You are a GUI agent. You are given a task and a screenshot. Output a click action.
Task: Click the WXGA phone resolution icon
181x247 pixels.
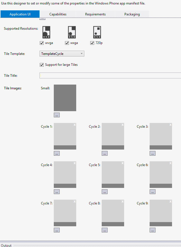point(72,32)
